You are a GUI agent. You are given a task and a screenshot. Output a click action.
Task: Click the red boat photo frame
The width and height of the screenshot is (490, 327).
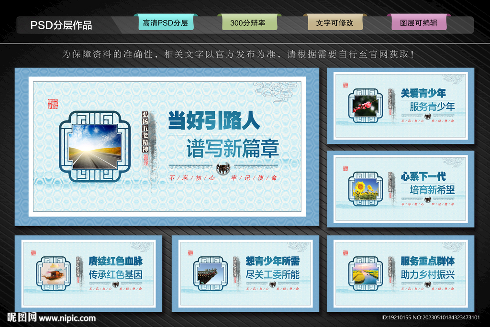point(54,273)
